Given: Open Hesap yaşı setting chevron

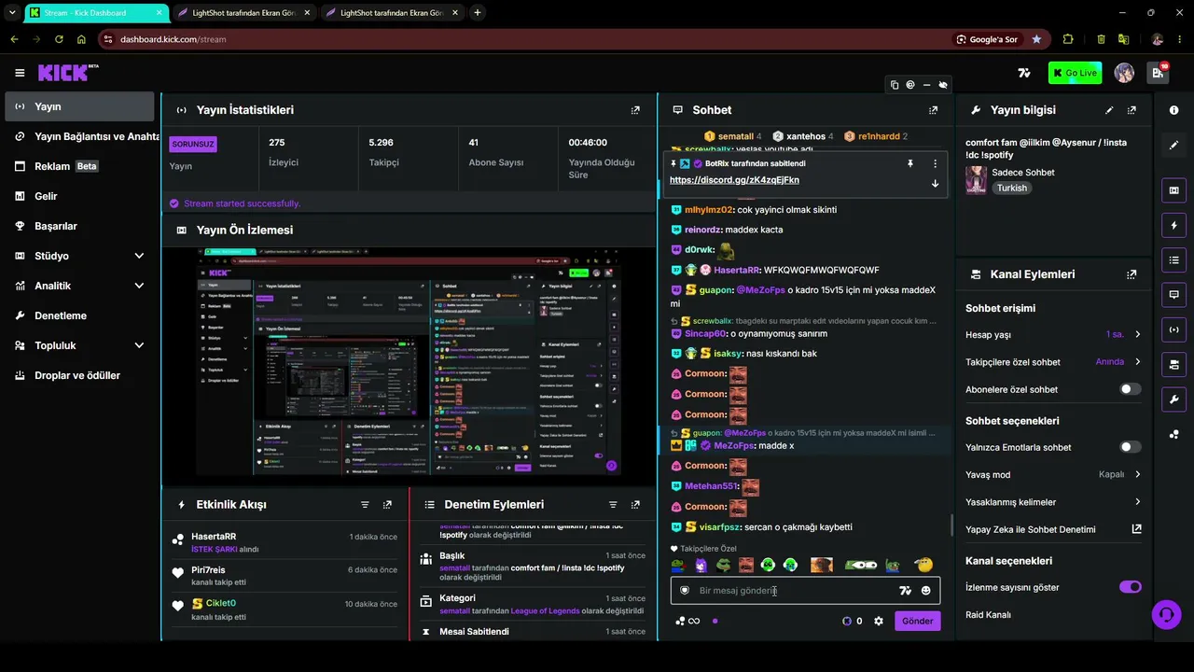Looking at the screenshot, I should pos(1137,334).
